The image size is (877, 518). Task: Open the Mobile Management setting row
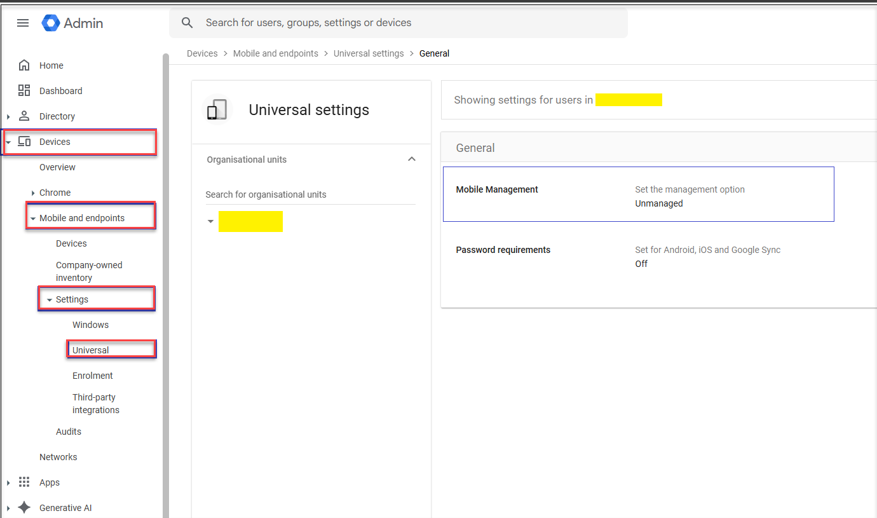(x=638, y=194)
